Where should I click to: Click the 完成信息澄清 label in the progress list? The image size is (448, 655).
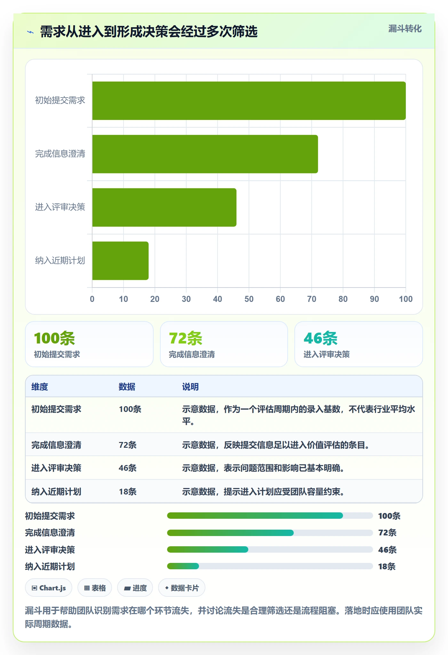coord(50,533)
